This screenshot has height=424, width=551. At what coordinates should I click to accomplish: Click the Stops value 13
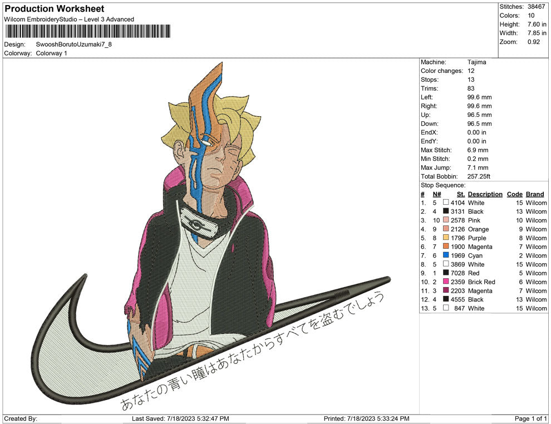pyautogui.click(x=471, y=80)
